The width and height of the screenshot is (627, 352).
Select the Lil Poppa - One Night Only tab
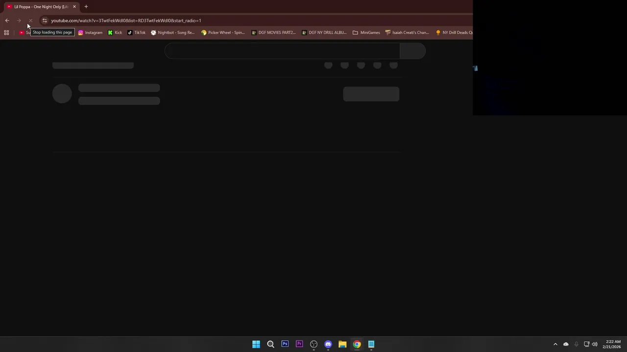41,7
